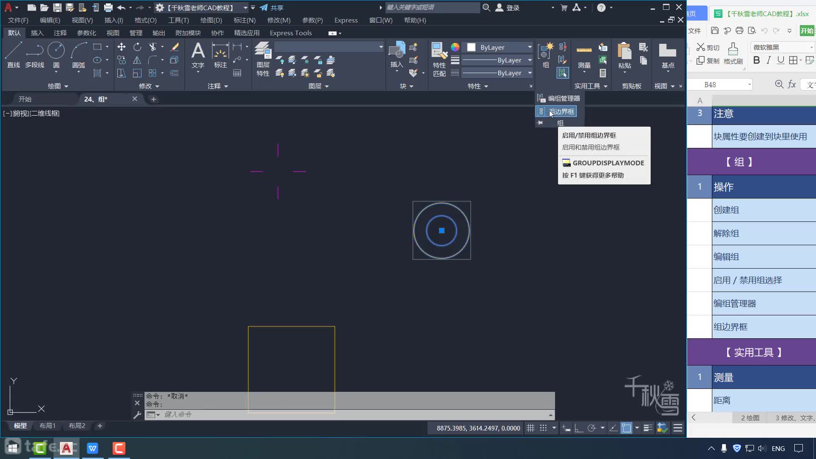Open the workspace selector dropdown
The width and height of the screenshot is (816, 459).
pos(245,8)
